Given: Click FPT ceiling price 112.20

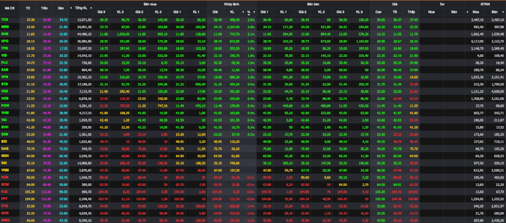Looking at the screenshot, I should coord(46,198).
